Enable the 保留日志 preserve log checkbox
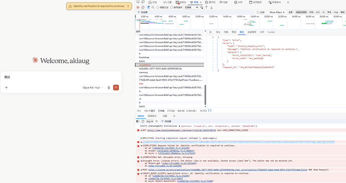Image resolution: width=346 pixels, height=183 pixels. click(157, 8)
